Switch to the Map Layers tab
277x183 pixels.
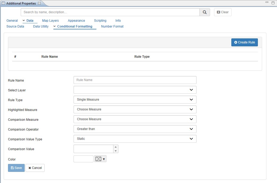click(x=50, y=21)
